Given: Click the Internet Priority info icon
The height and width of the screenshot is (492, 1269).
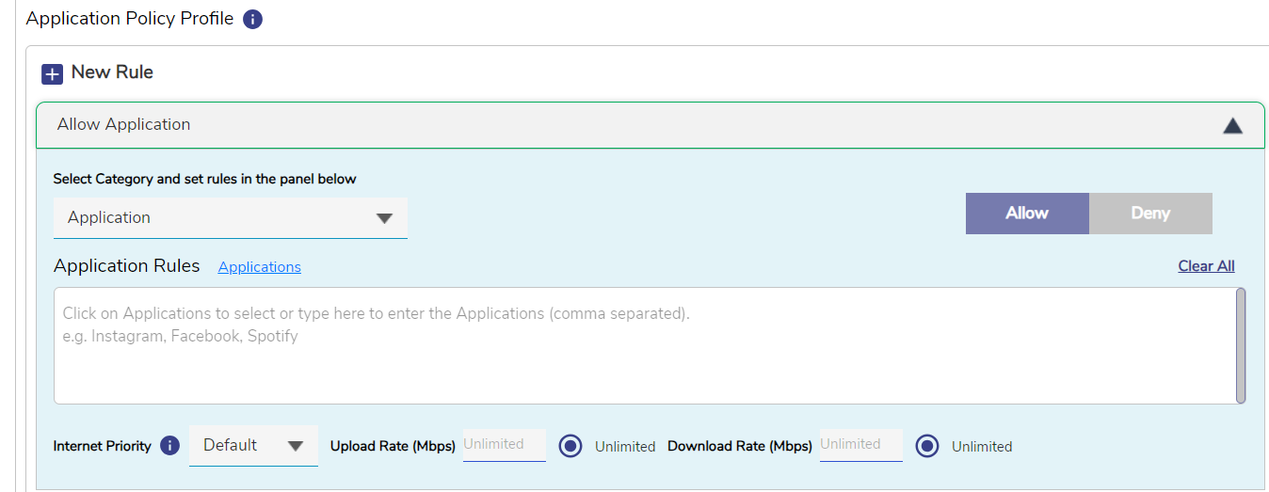Looking at the screenshot, I should coord(169,446).
